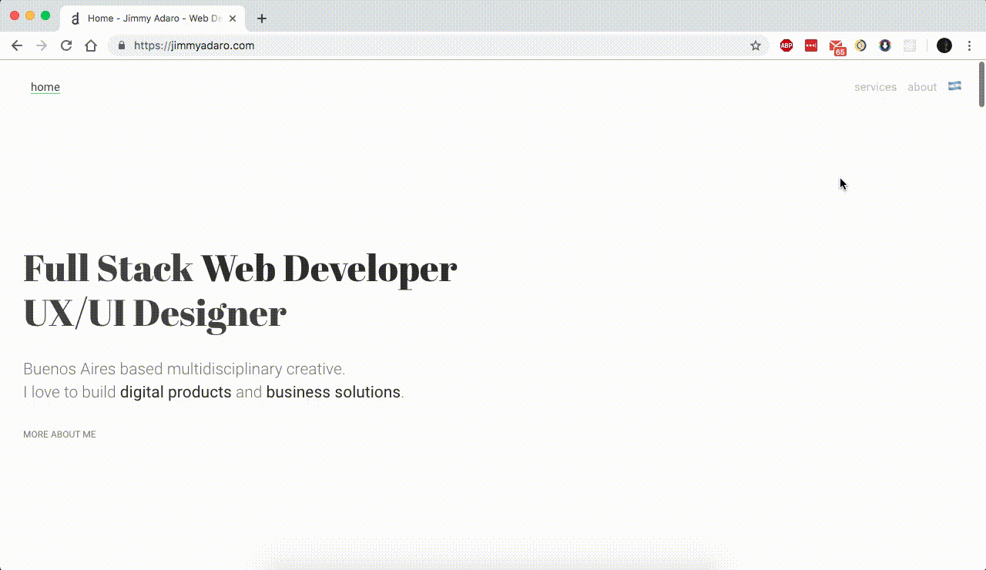The width and height of the screenshot is (986, 570).
Task: Open a new browser tab
Action: click(261, 18)
